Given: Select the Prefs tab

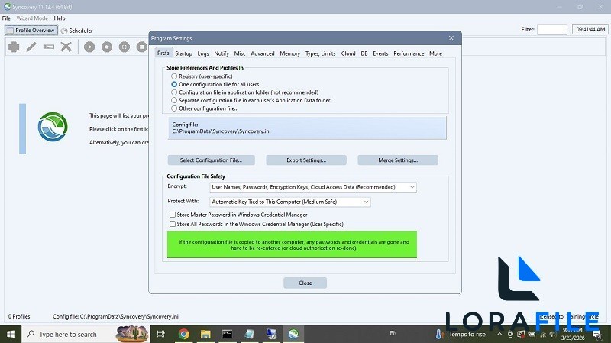Looking at the screenshot, I should tap(163, 53).
